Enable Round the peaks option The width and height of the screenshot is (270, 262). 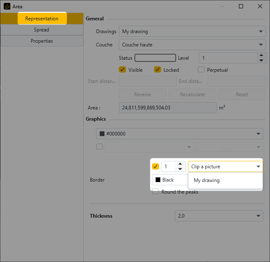coord(156,192)
